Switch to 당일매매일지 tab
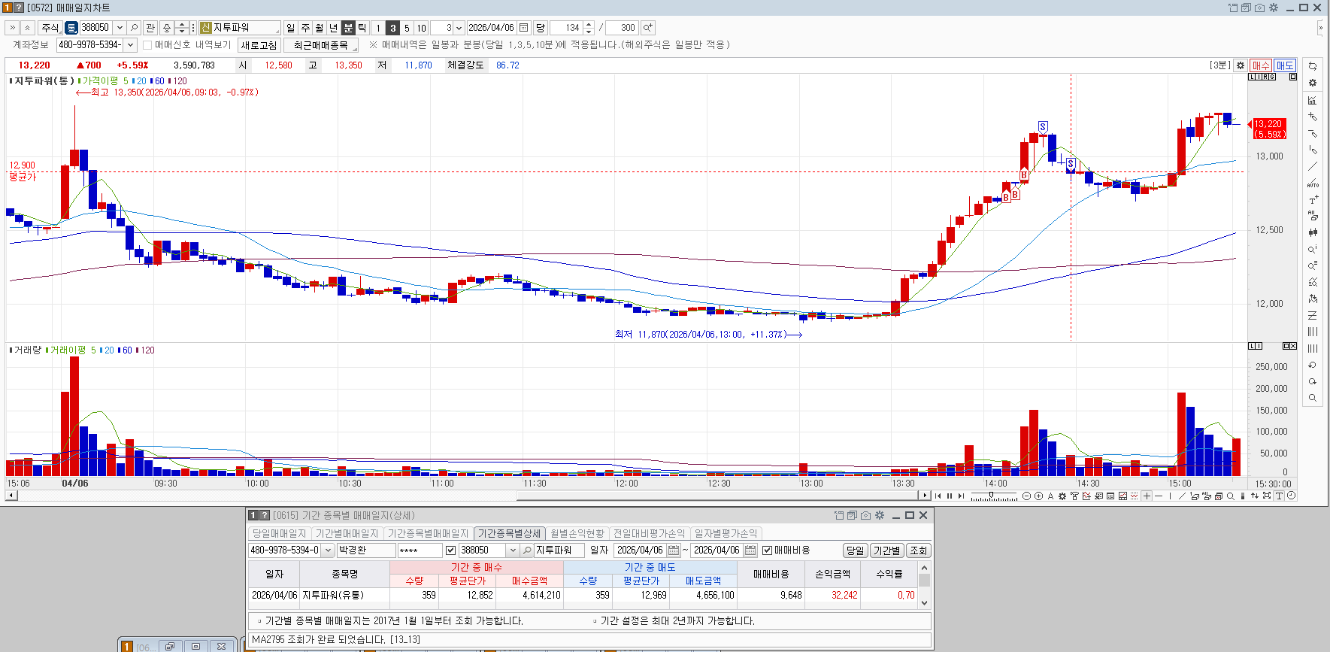 [x=279, y=533]
